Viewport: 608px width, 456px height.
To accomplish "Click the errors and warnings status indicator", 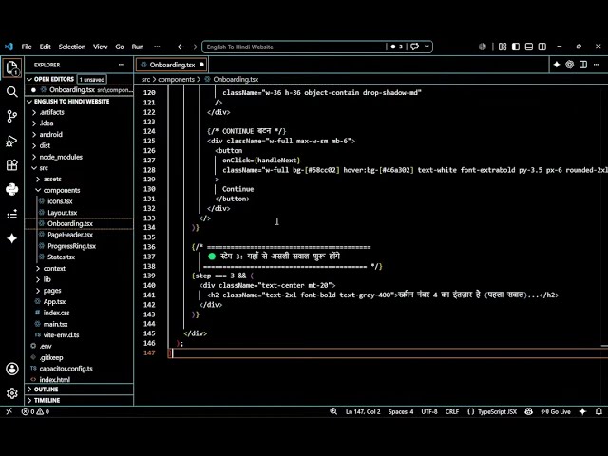I will click(x=35, y=411).
